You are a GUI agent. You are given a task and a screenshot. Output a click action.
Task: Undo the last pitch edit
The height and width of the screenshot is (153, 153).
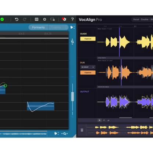(17, 19)
